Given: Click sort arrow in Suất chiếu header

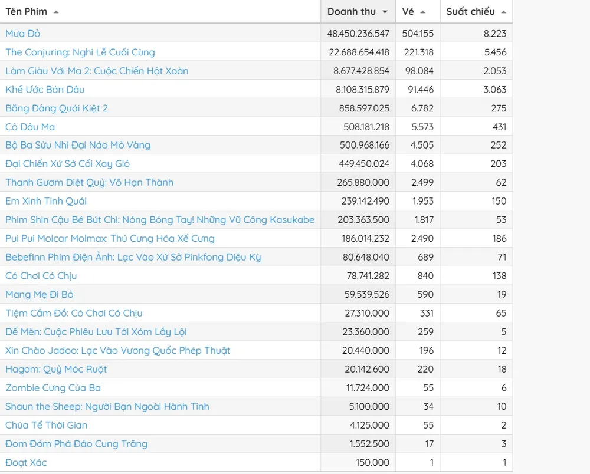Looking at the screenshot, I should pos(503,12).
